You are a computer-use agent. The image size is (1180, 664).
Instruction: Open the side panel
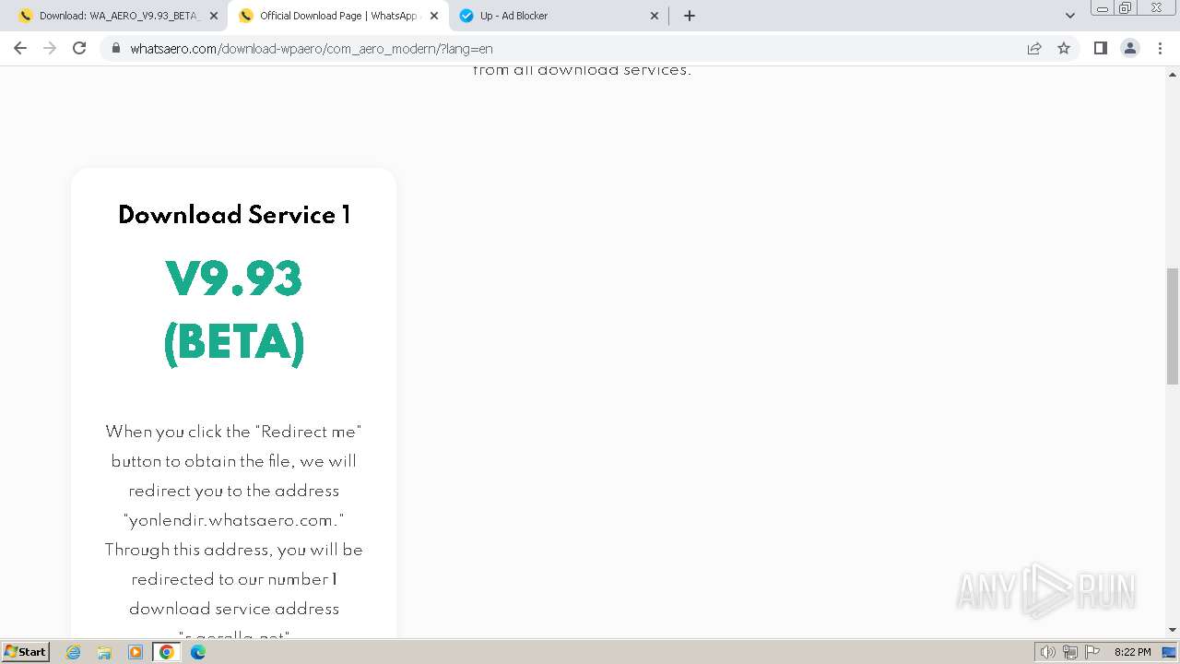pos(1100,48)
